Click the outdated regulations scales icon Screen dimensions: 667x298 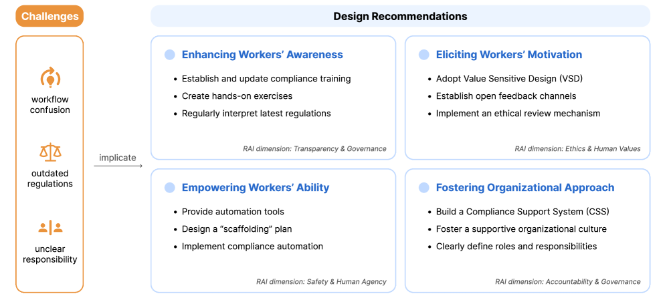click(x=50, y=152)
